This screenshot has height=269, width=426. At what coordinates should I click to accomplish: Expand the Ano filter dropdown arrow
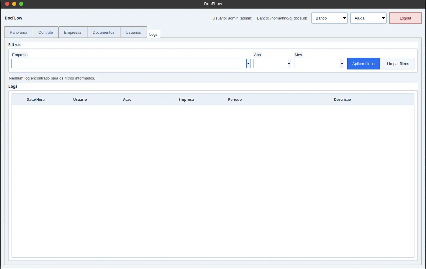(289, 64)
